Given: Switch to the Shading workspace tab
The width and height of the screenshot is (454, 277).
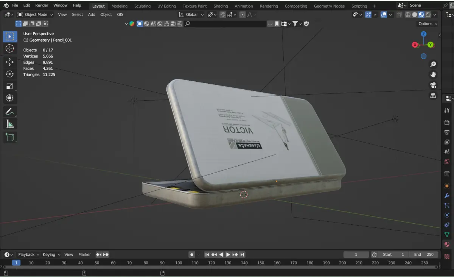Looking at the screenshot, I should click(x=221, y=6).
